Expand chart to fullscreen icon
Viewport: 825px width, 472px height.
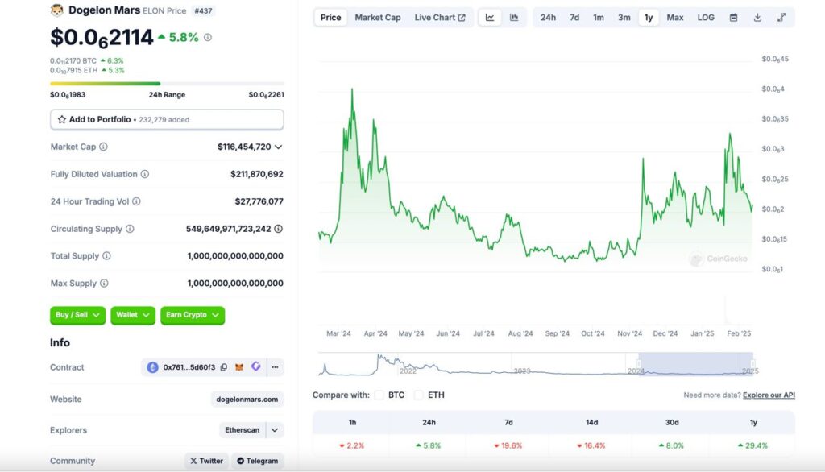(781, 18)
